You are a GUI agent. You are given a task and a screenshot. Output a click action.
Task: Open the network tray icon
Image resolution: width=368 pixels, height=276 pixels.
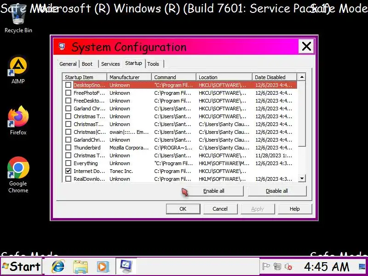click(277, 267)
